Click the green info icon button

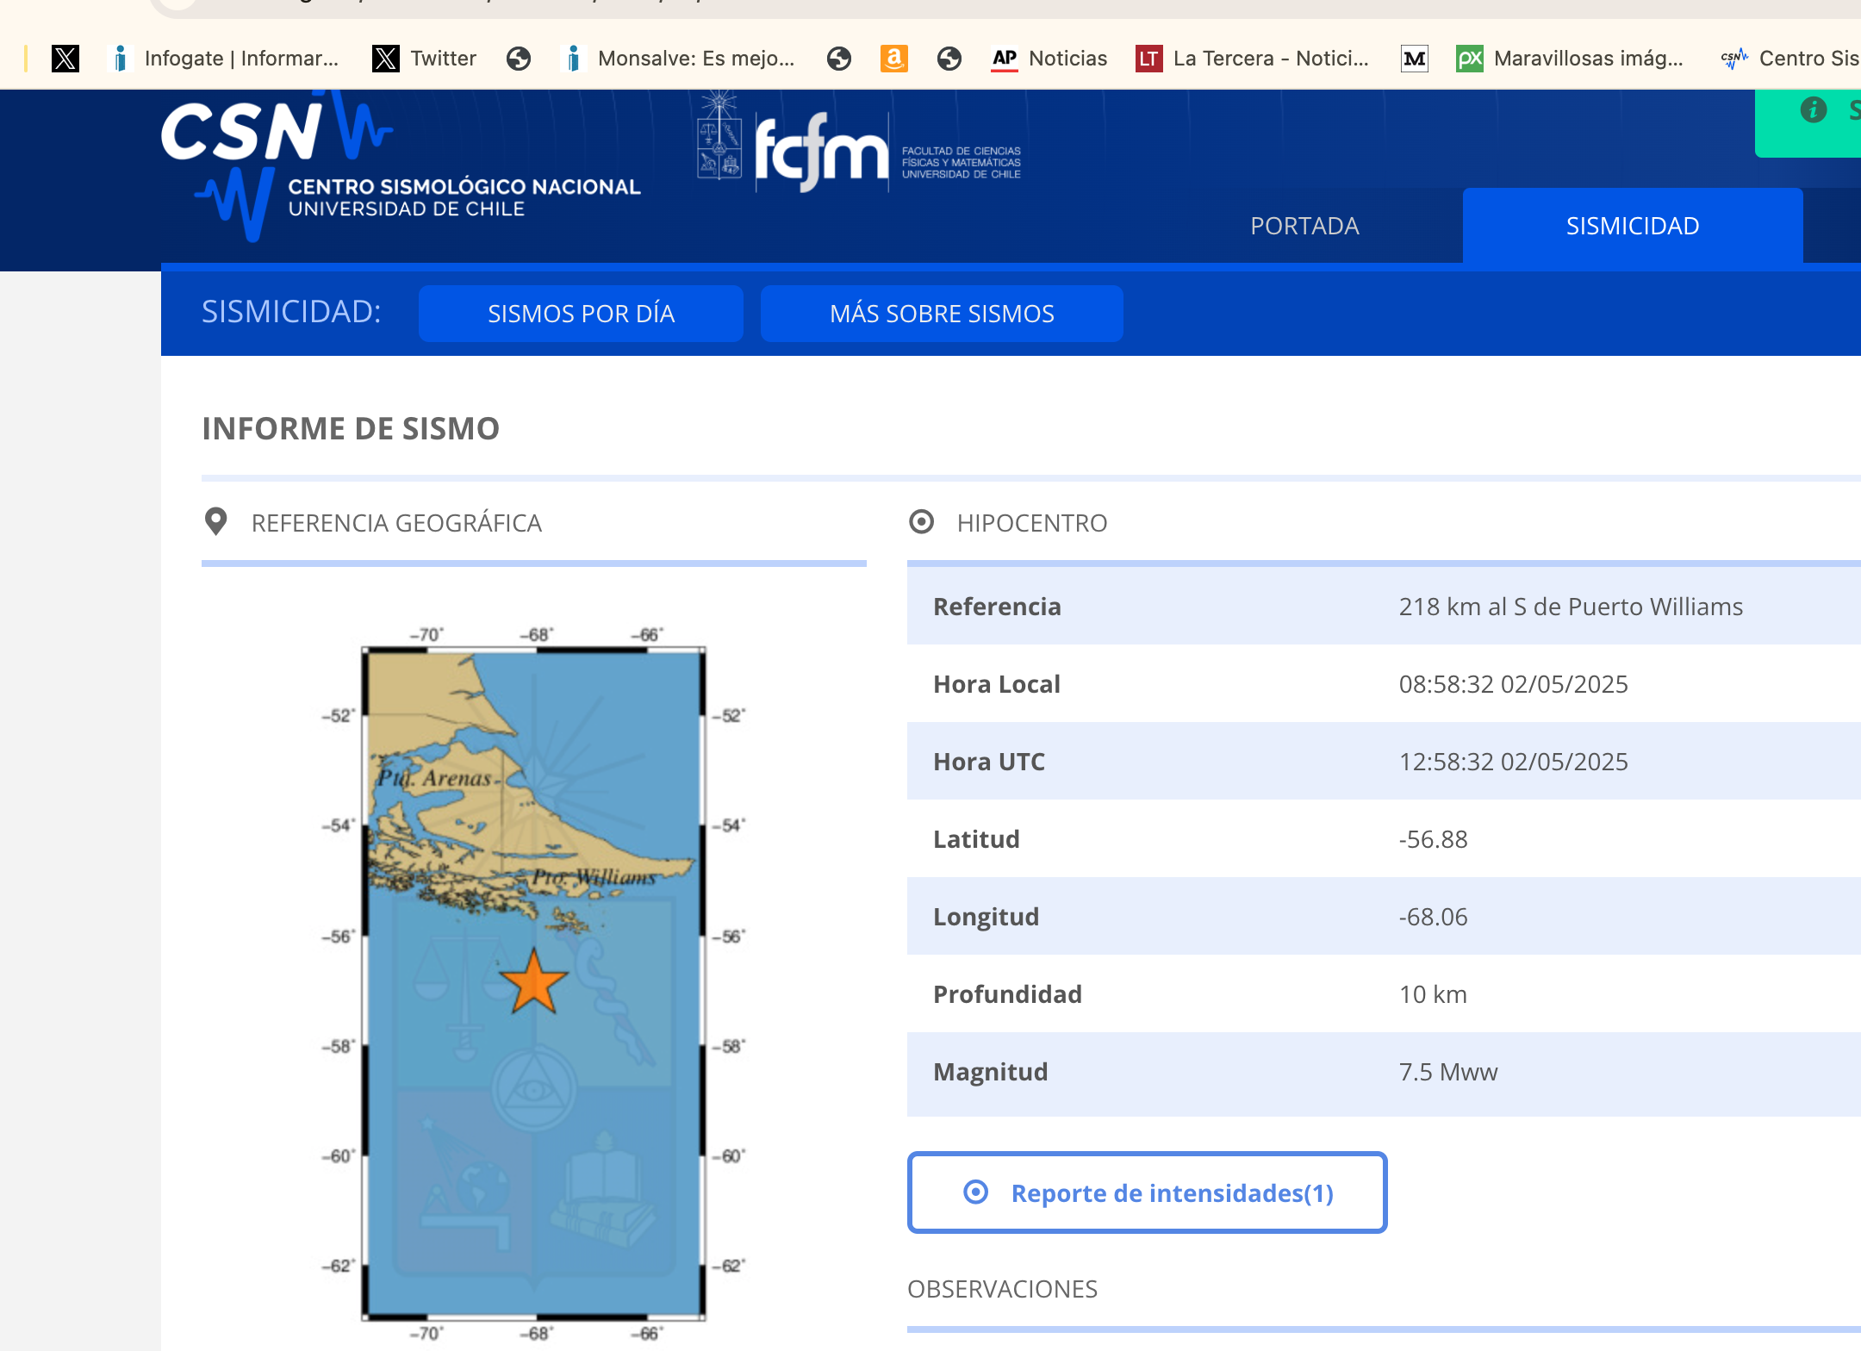(x=1813, y=110)
